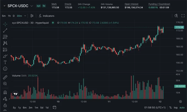Select the crosshair cursor tool

5,24
